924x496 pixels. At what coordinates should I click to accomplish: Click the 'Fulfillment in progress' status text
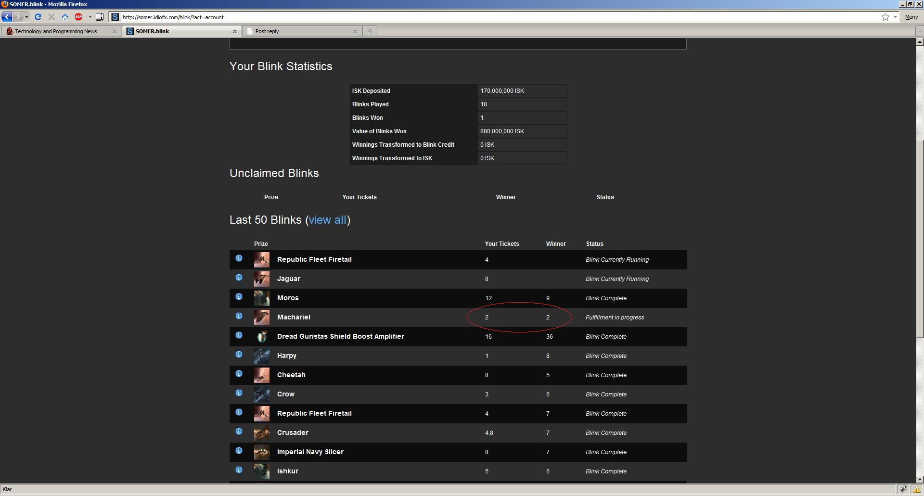pos(615,318)
